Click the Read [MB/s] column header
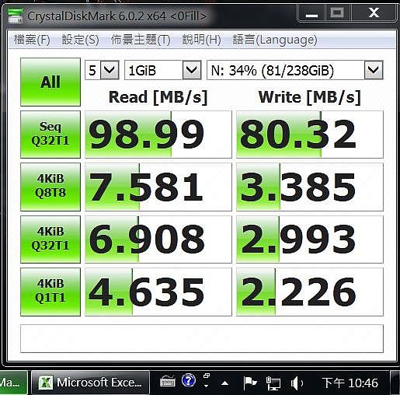The height and width of the screenshot is (395, 400). [158, 97]
